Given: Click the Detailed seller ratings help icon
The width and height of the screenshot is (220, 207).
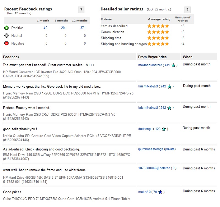Looking at the screenshot, I should tap(187, 10).
